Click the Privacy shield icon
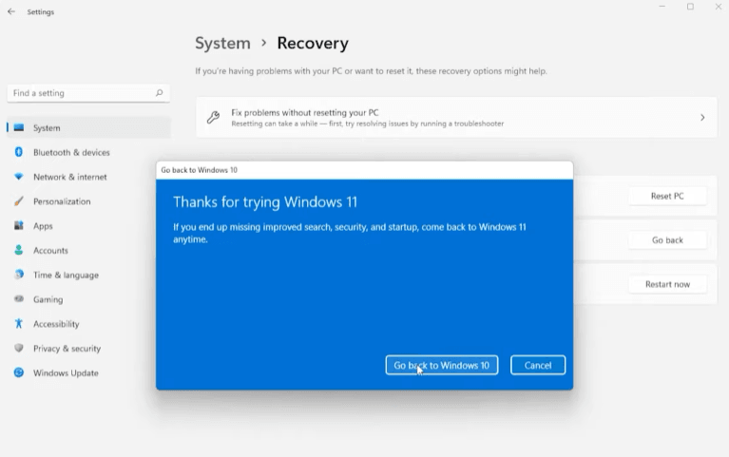The width and height of the screenshot is (729, 457). tap(19, 348)
